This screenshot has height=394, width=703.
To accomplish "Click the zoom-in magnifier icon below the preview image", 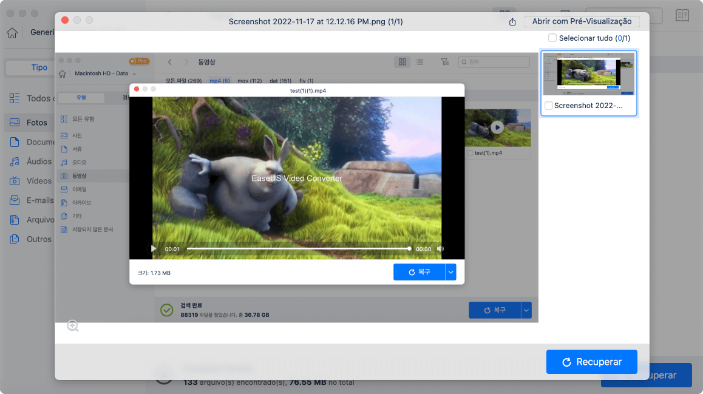I will (73, 325).
